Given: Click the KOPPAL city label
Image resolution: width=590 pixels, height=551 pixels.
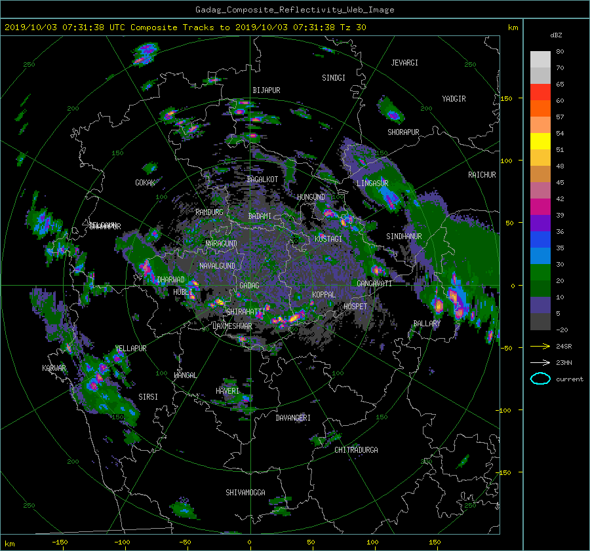Looking at the screenshot, I should pos(324,294).
